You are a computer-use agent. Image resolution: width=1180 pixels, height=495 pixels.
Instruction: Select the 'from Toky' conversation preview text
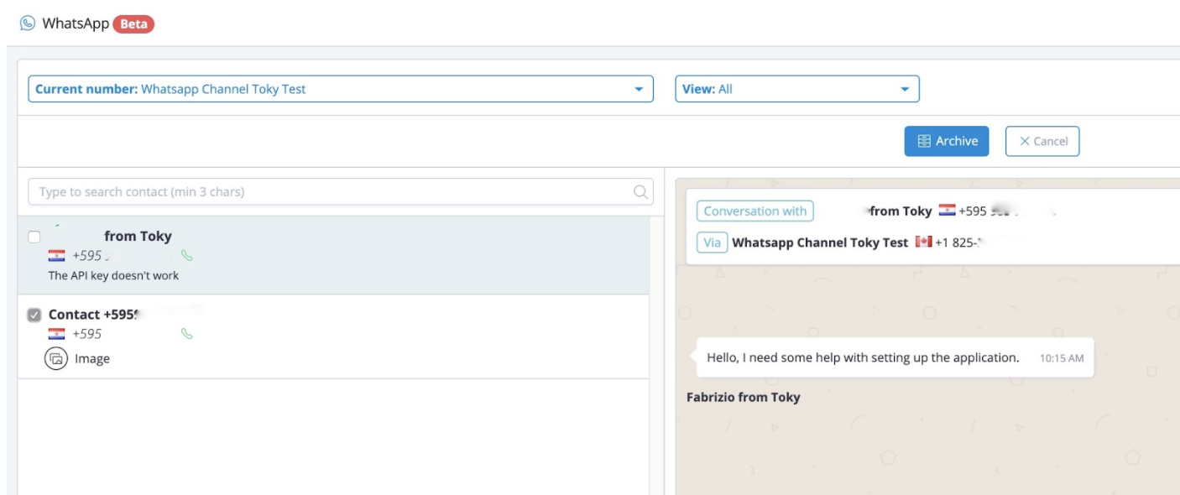coord(113,276)
